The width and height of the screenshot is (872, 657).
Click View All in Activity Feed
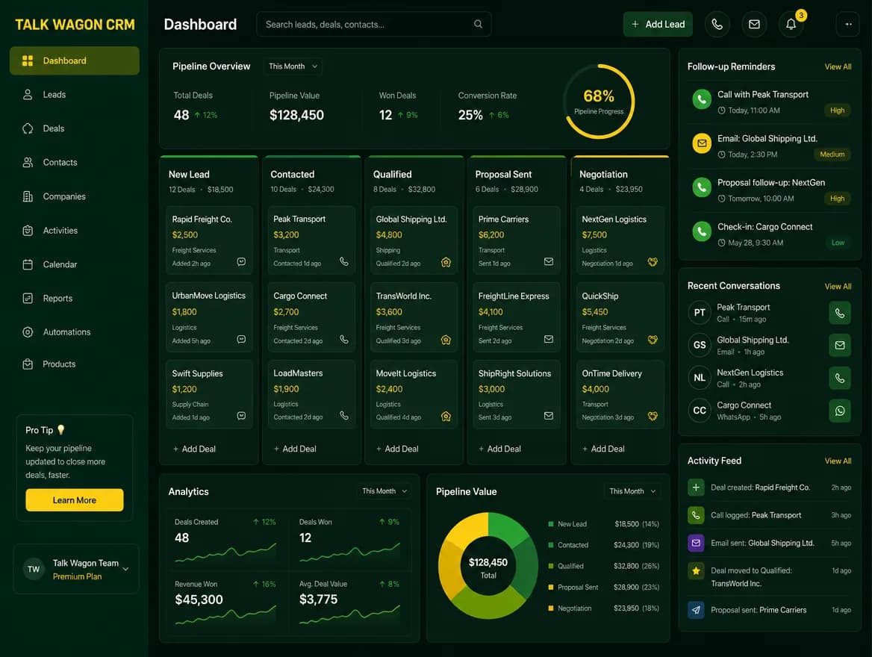click(x=838, y=461)
